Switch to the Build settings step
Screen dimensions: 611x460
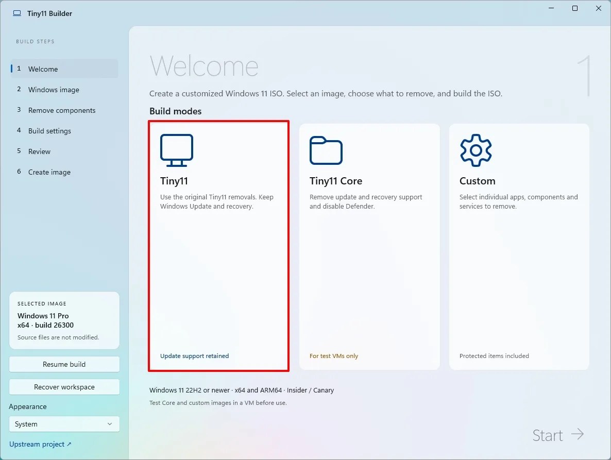(x=64, y=131)
